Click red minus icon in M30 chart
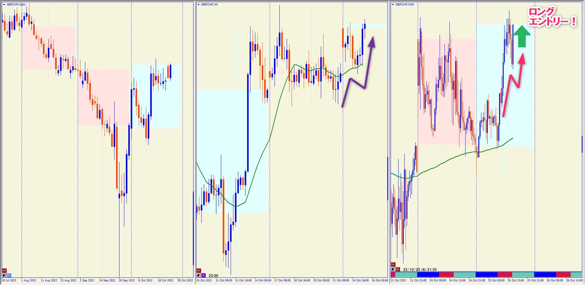The height and width of the screenshot is (285, 585). pyautogui.click(x=393, y=265)
